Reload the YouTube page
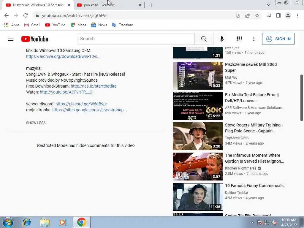The height and width of the screenshot is (228, 304). coord(26,15)
